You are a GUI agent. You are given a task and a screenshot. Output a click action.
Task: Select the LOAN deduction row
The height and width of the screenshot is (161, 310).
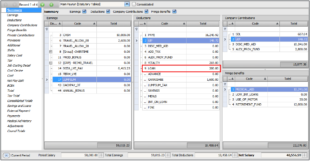181,68
